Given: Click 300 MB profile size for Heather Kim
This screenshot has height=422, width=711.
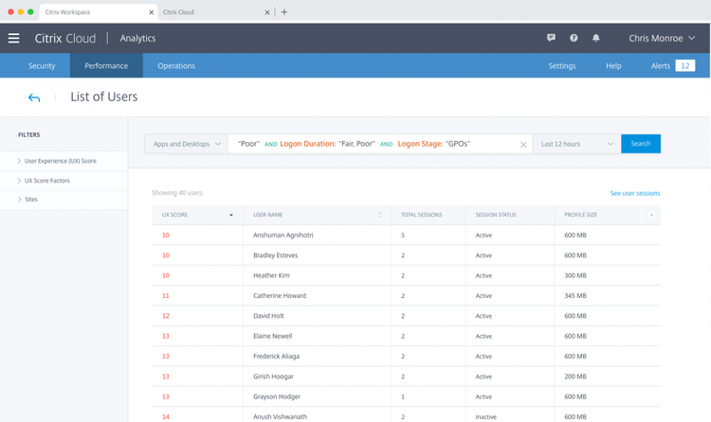Looking at the screenshot, I should pos(575,275).
